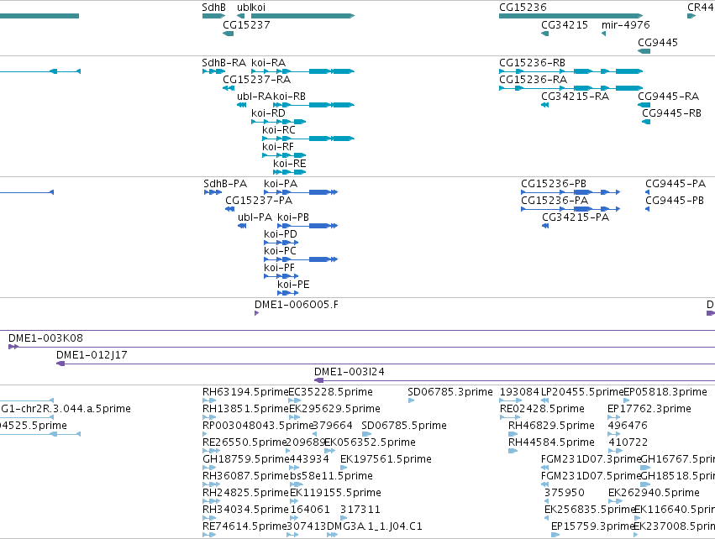Image resolution: width=715 pixels, height=539 pixels.
Task: Click the CG15237-PA protein glyph
Action: coord(230,209)
